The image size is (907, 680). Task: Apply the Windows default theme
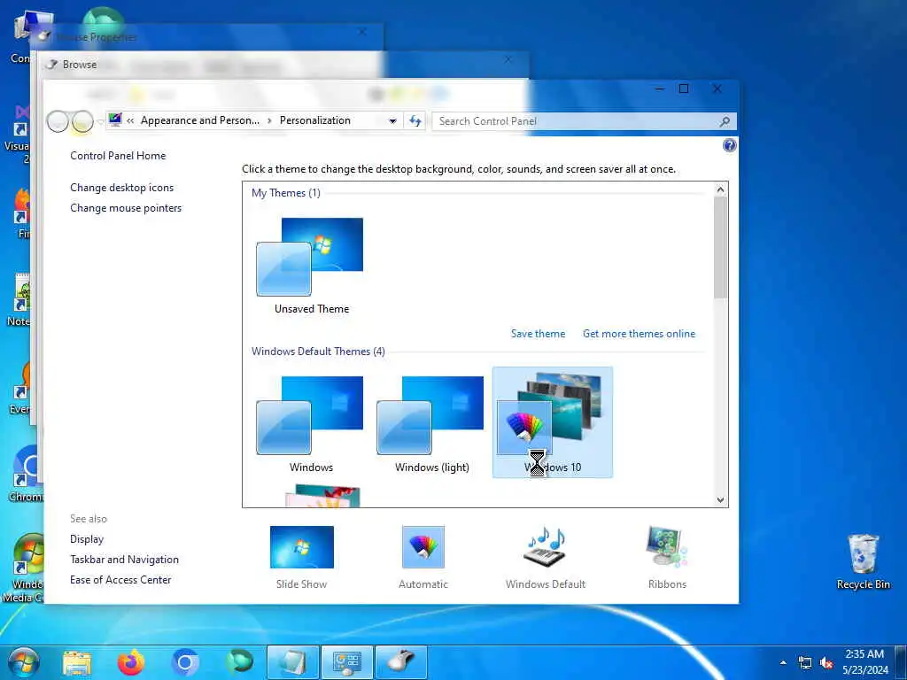point(311,423)
